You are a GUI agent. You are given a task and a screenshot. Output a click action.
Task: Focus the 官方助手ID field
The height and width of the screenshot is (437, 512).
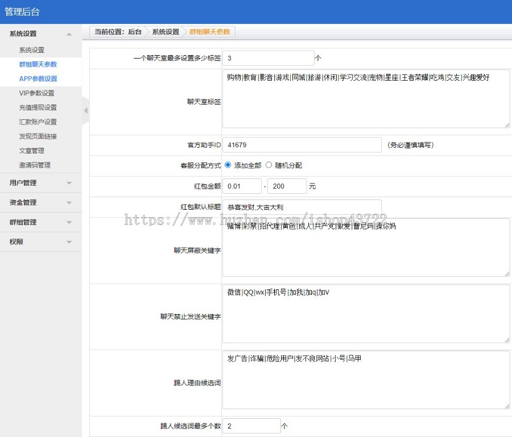(302, 145)
